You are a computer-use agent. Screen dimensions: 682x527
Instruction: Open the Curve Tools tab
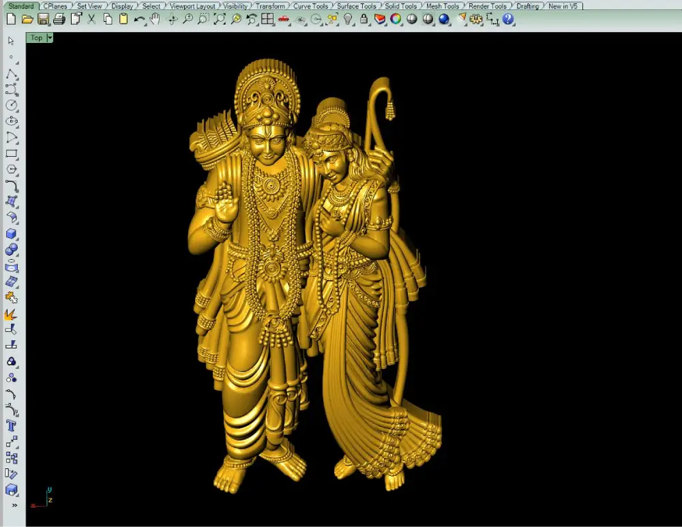click(x=310, y=6)
